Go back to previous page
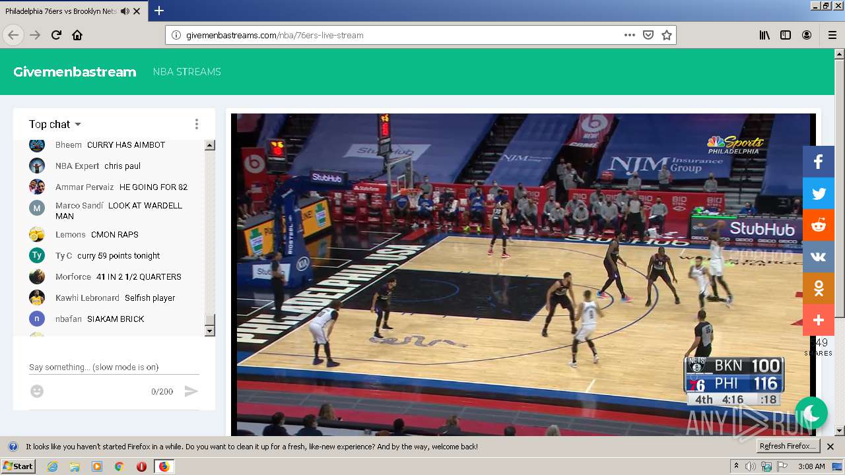 pyautogui.click(x=13, y=35)
